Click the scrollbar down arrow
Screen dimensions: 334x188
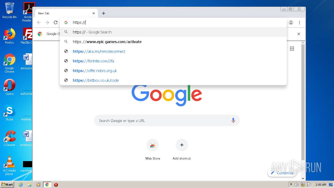pyautogui.click(x=303, y=179)
